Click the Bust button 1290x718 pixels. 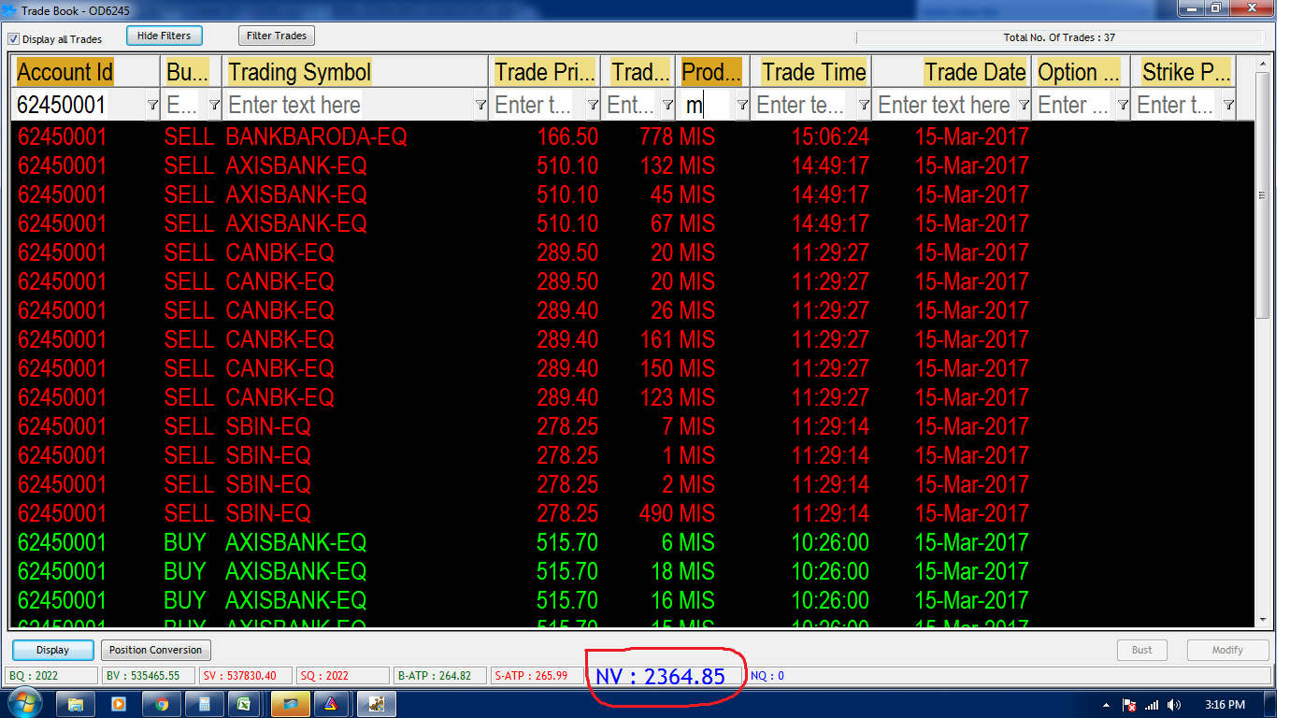pyautogui.click(x=1142, y=650)
